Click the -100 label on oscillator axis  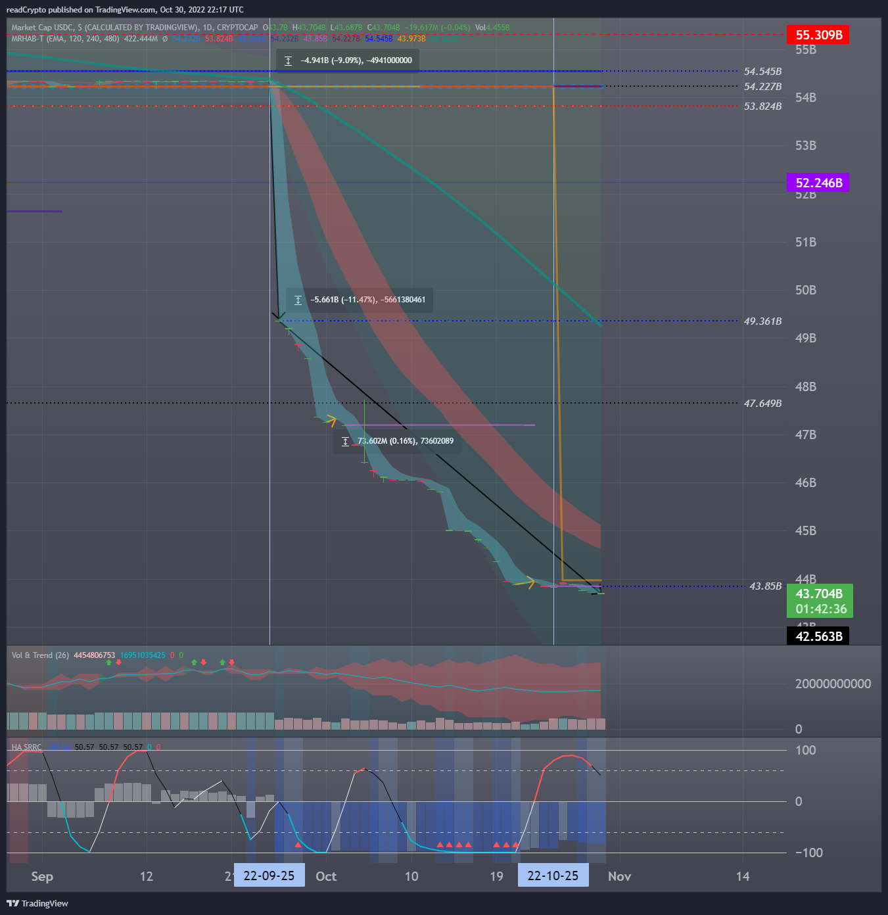pyautogui.click(x=809, y=853)
